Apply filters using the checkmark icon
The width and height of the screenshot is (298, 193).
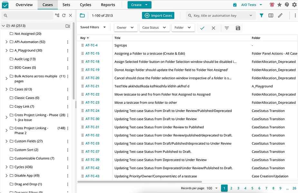(203, 28)
